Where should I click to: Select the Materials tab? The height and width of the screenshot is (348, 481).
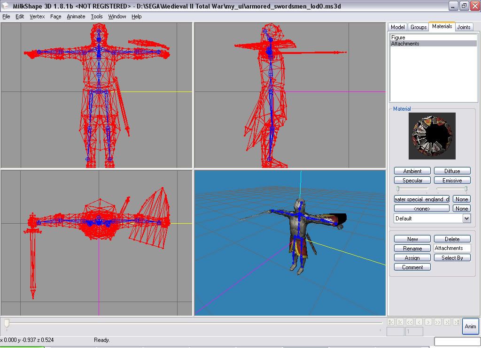coord(442,26)
